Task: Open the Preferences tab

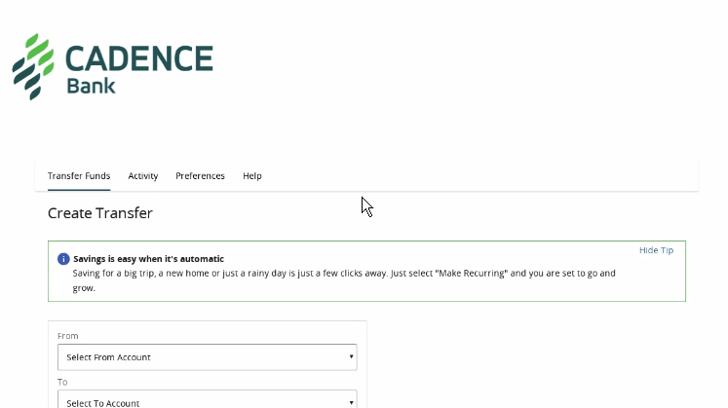Action: tap(200, 176)
